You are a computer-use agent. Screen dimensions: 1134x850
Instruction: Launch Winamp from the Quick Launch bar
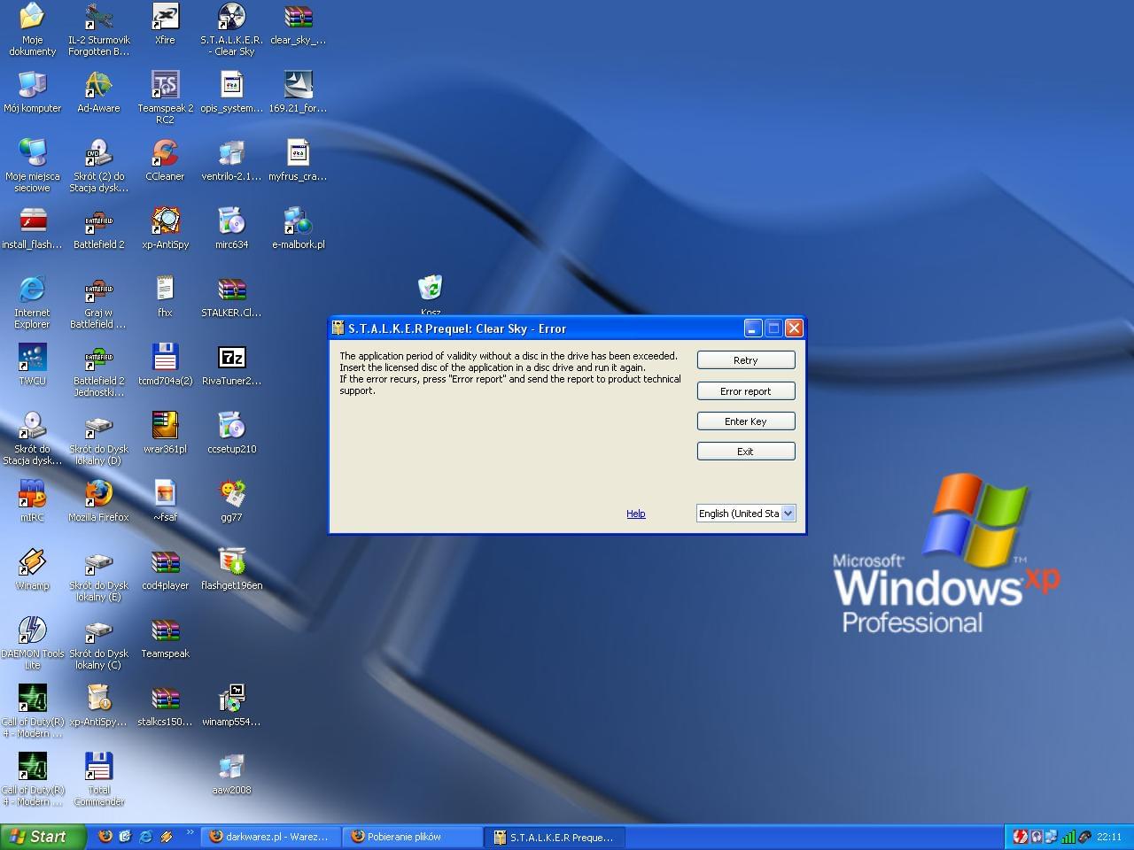click(166, 836)
